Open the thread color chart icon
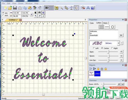This screenshot has height=100, width=128. point(56,8)
